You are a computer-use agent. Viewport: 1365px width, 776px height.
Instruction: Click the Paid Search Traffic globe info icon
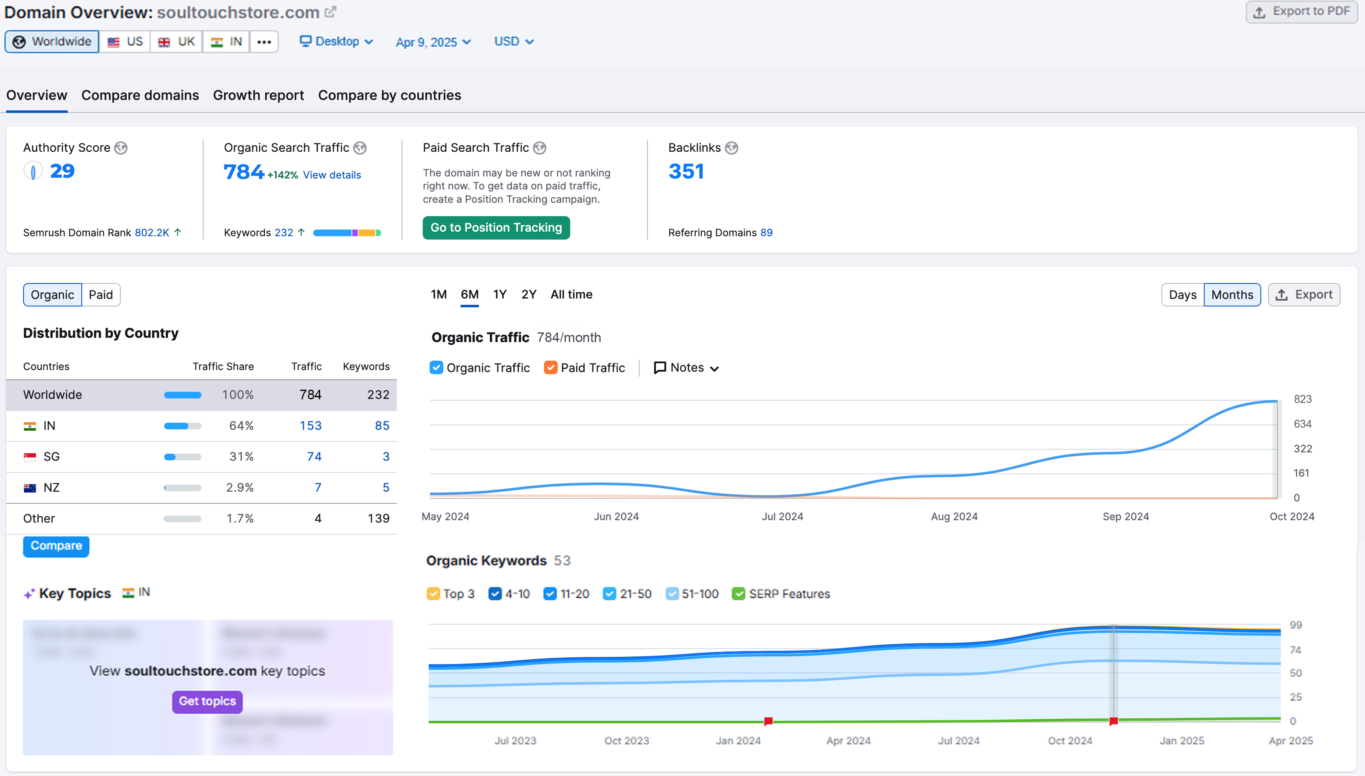[540, 148]
